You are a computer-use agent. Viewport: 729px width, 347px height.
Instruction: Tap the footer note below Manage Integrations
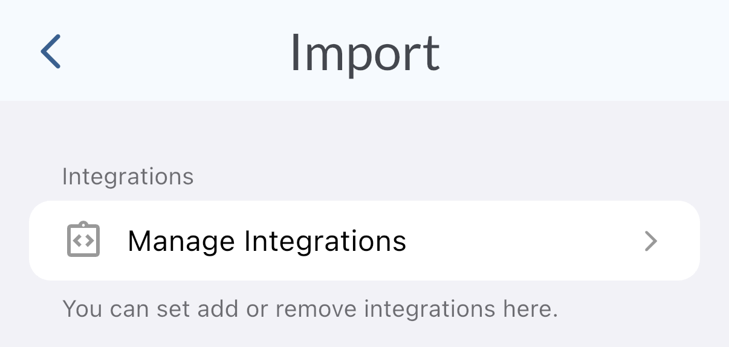[309, 309]
